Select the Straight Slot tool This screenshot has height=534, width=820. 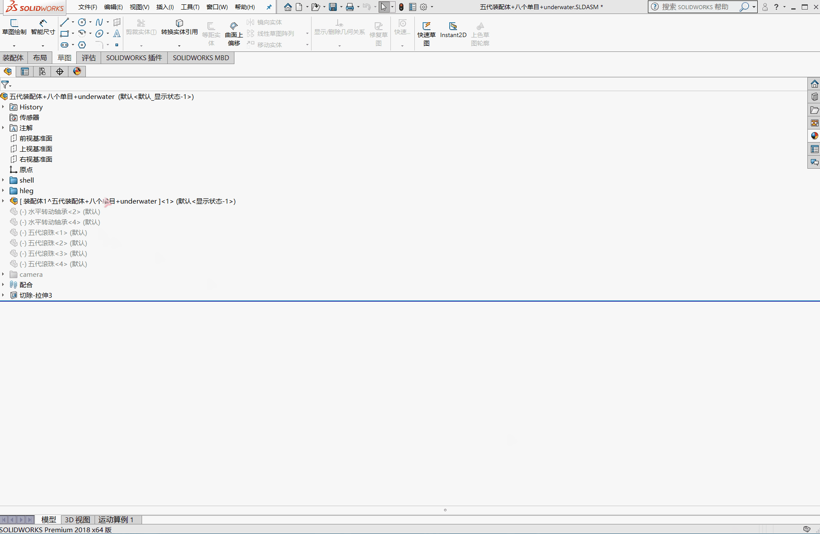pyautogui.click(x=64, y=45)
